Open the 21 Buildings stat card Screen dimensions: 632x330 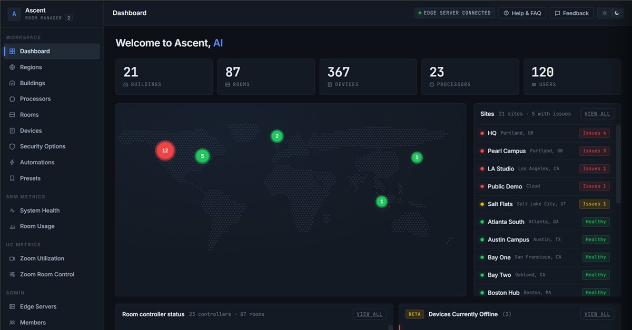tap(164, 77)
